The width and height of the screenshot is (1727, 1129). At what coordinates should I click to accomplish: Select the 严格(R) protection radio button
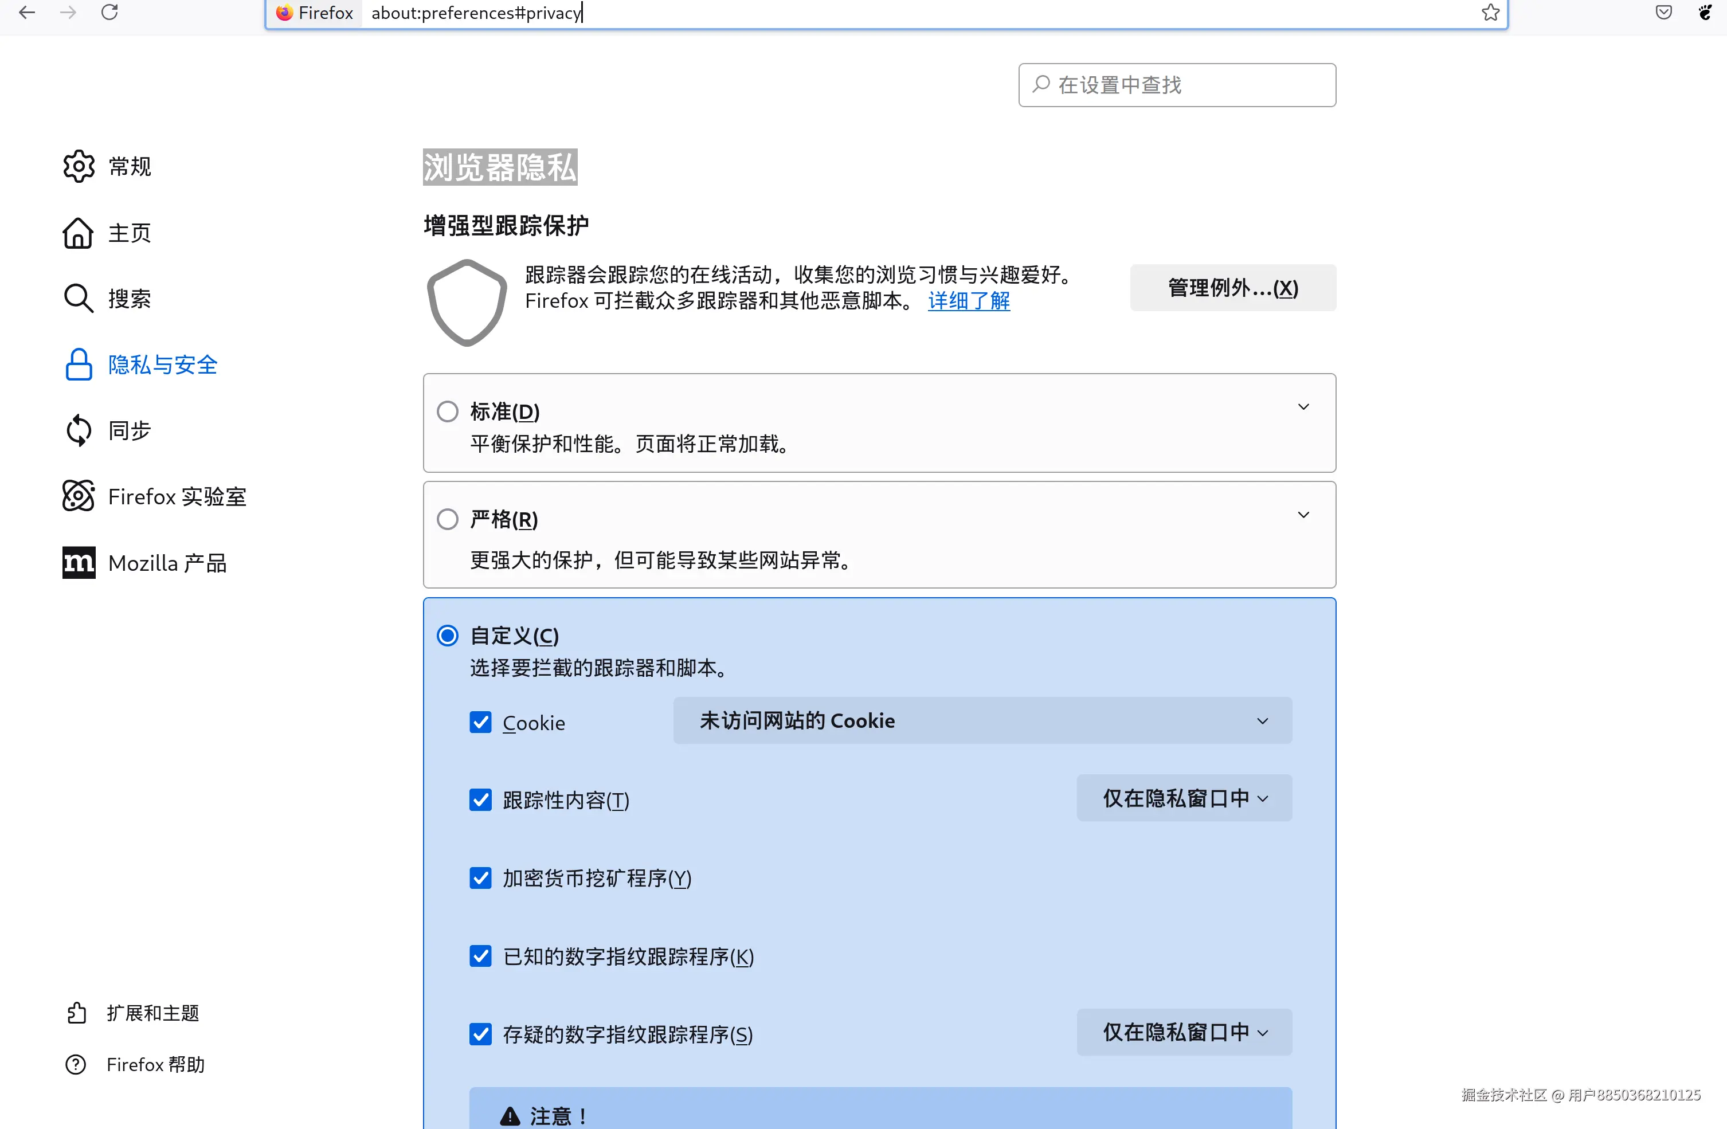(447, 519)
